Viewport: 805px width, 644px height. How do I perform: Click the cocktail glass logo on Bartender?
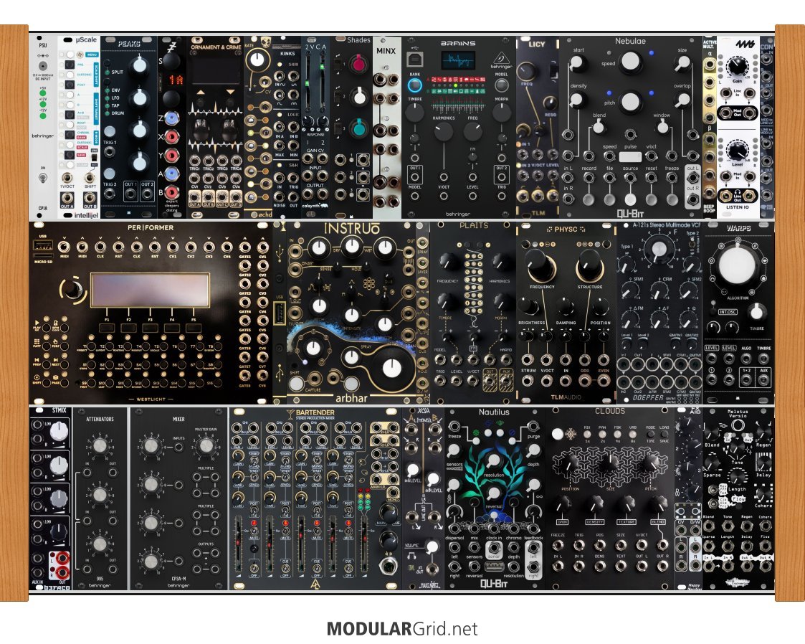[x=290, y=413]
